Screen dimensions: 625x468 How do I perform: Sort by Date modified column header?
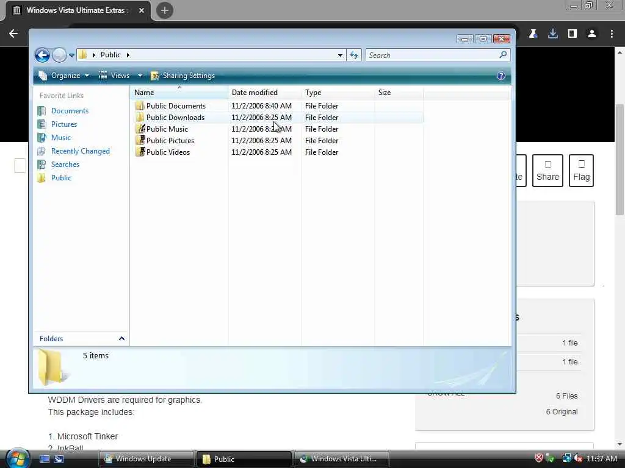[265, 93]
